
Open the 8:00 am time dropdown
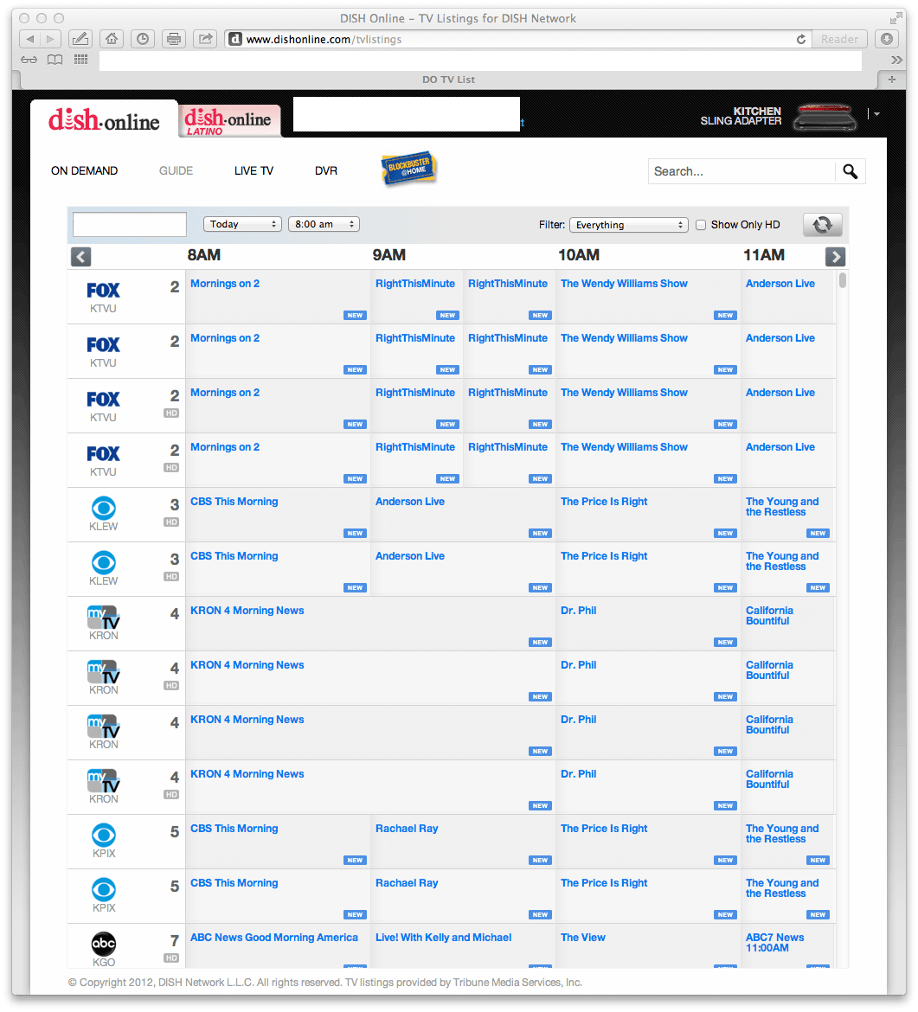point(324,224)
